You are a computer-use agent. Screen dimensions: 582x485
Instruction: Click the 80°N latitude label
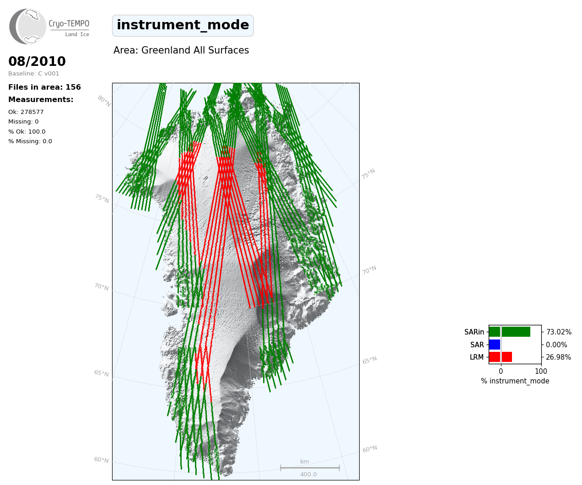pos(104,101)
